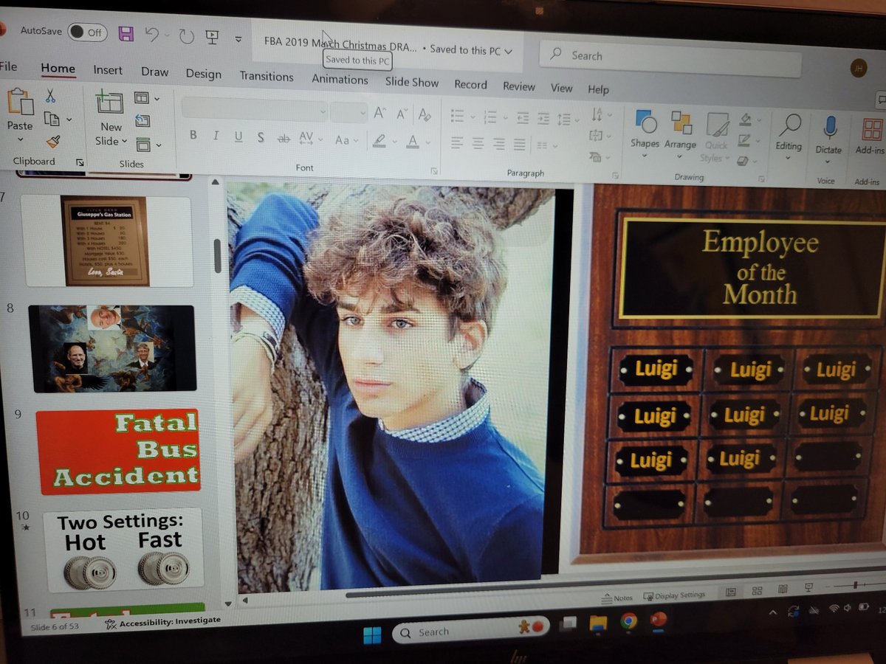This screenshot has height=664, width=886.
Task: Open the Slide Show tab
Action: 412,82
